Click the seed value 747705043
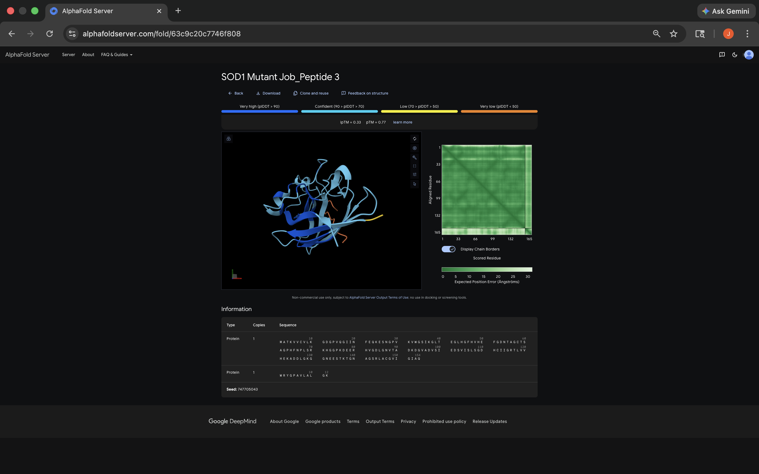The height and width of the screenshot is (474, 759). 248,389
